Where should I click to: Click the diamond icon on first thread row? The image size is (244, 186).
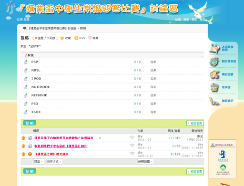[x=132, y=137]
